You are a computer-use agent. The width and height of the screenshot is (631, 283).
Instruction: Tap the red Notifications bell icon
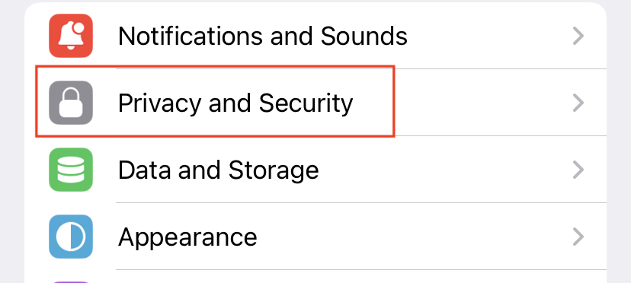click(71, 36)
